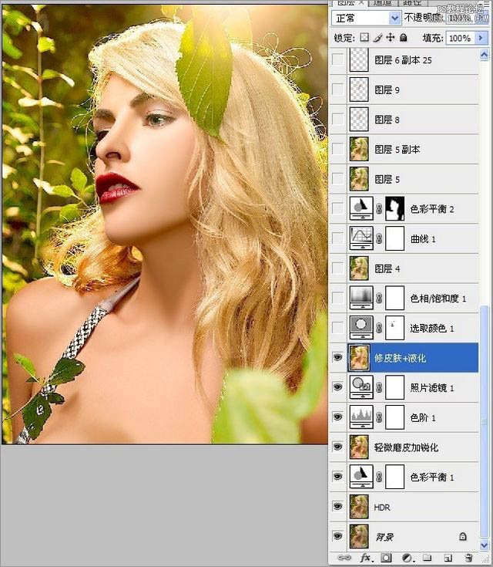Create a new layer icon
Image resolution: width=493 pixels, height=567 pixels.
(448, 558)
